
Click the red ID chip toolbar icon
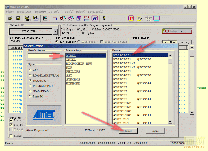click(55, 18)
